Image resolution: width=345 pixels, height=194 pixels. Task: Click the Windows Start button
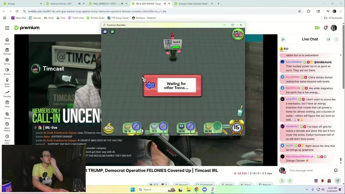133,190
